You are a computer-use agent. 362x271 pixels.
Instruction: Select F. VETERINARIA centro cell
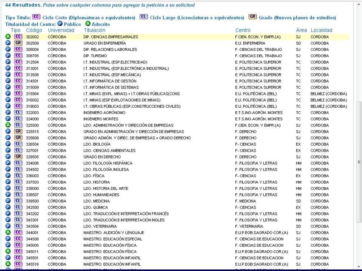point(249,226)
